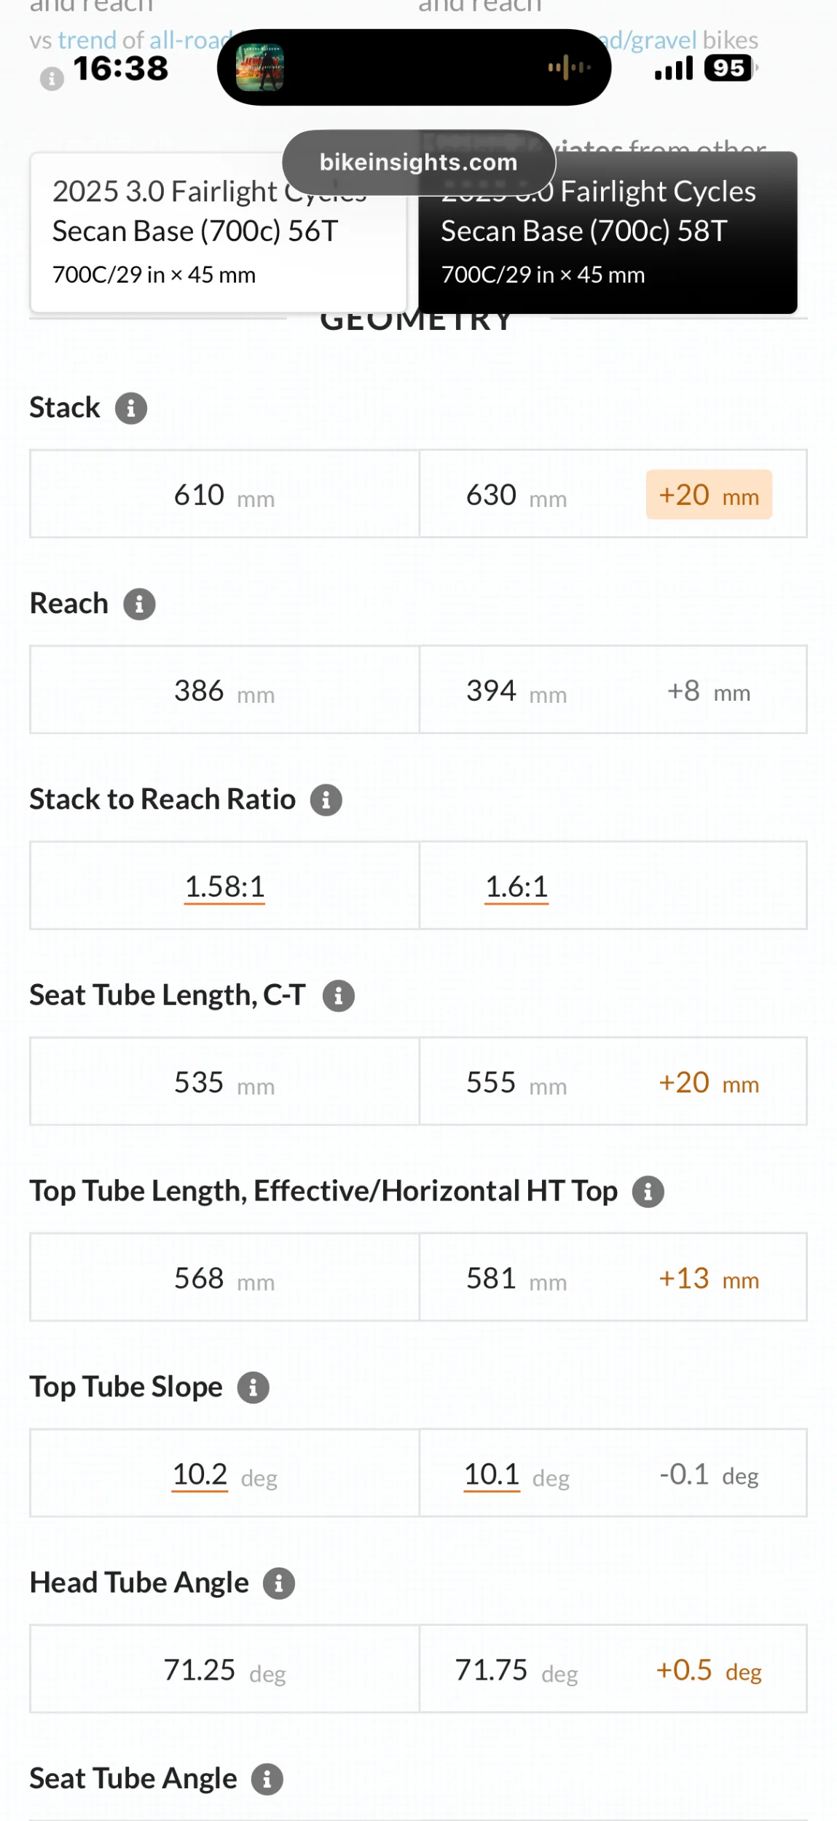Open the Reach info icon
837x1821 pixels.
point(139,605)
